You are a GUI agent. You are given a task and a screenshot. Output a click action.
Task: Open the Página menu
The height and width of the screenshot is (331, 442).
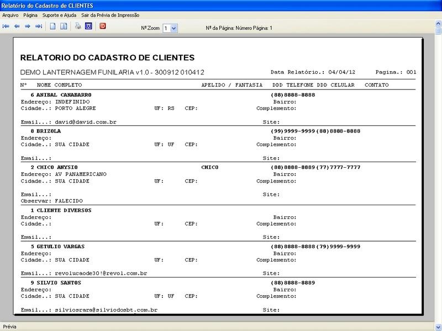click(30, 15)
